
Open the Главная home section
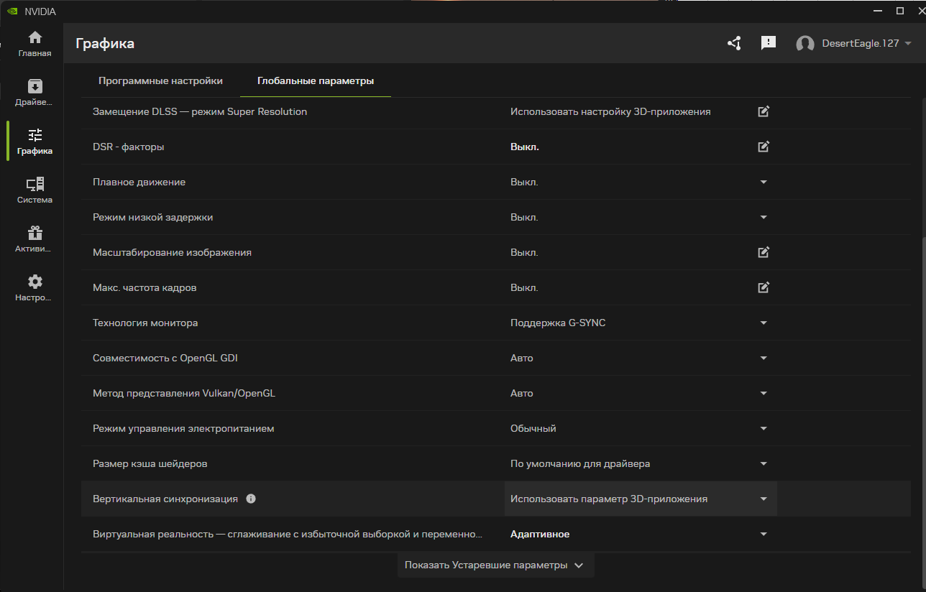pyautogui.click(x=35, y=44)
